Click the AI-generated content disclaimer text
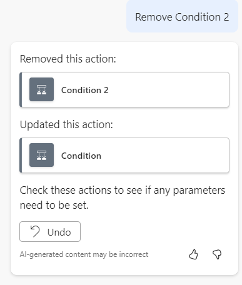Screen dimensions: 242x285 click(x=84, y=254)
